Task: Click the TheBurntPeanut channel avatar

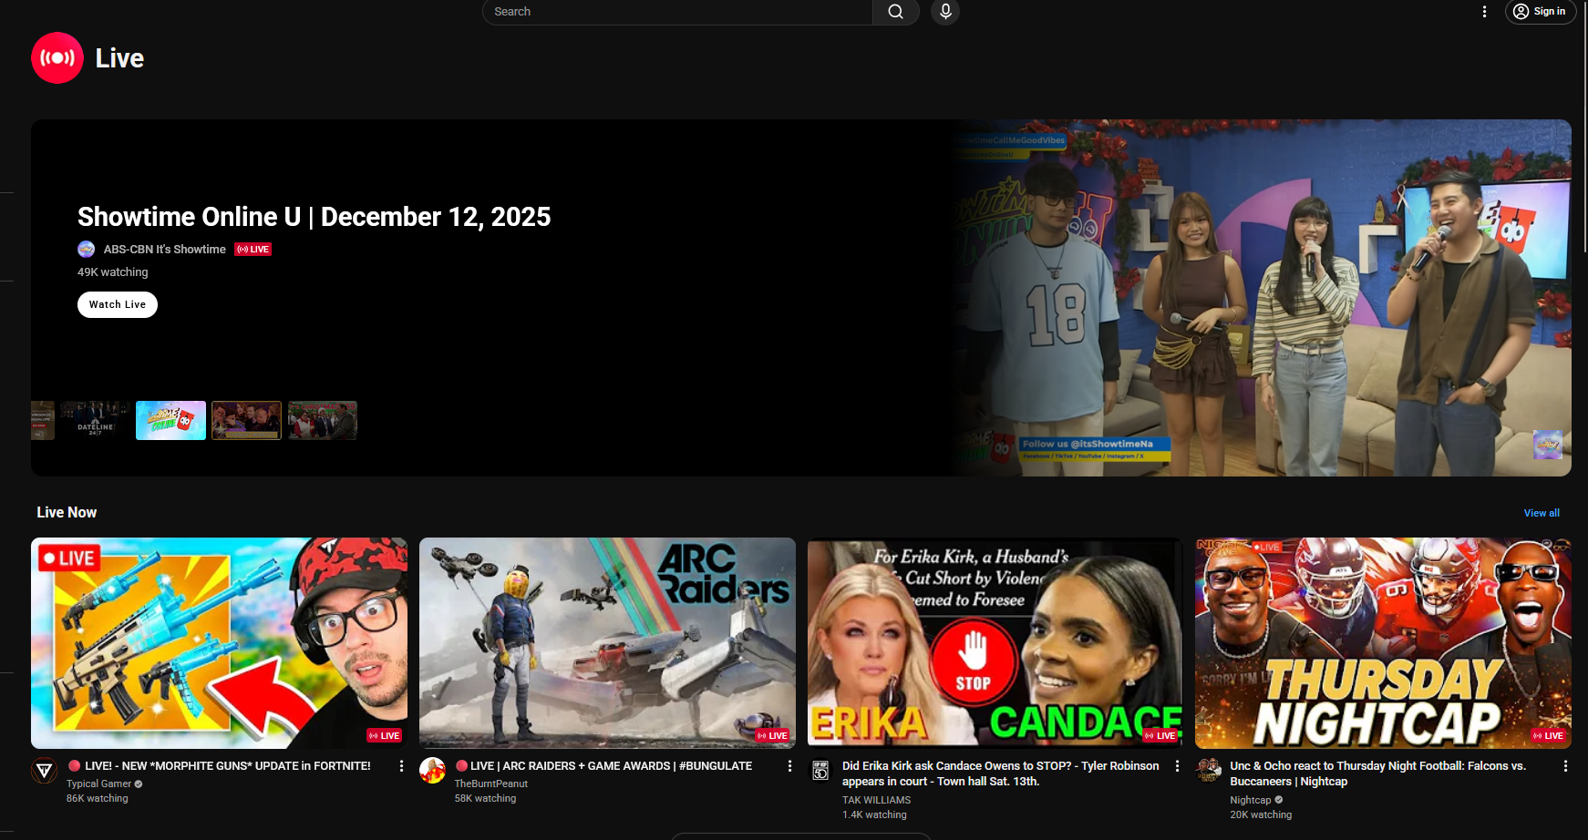Action: tap(432, 771)
